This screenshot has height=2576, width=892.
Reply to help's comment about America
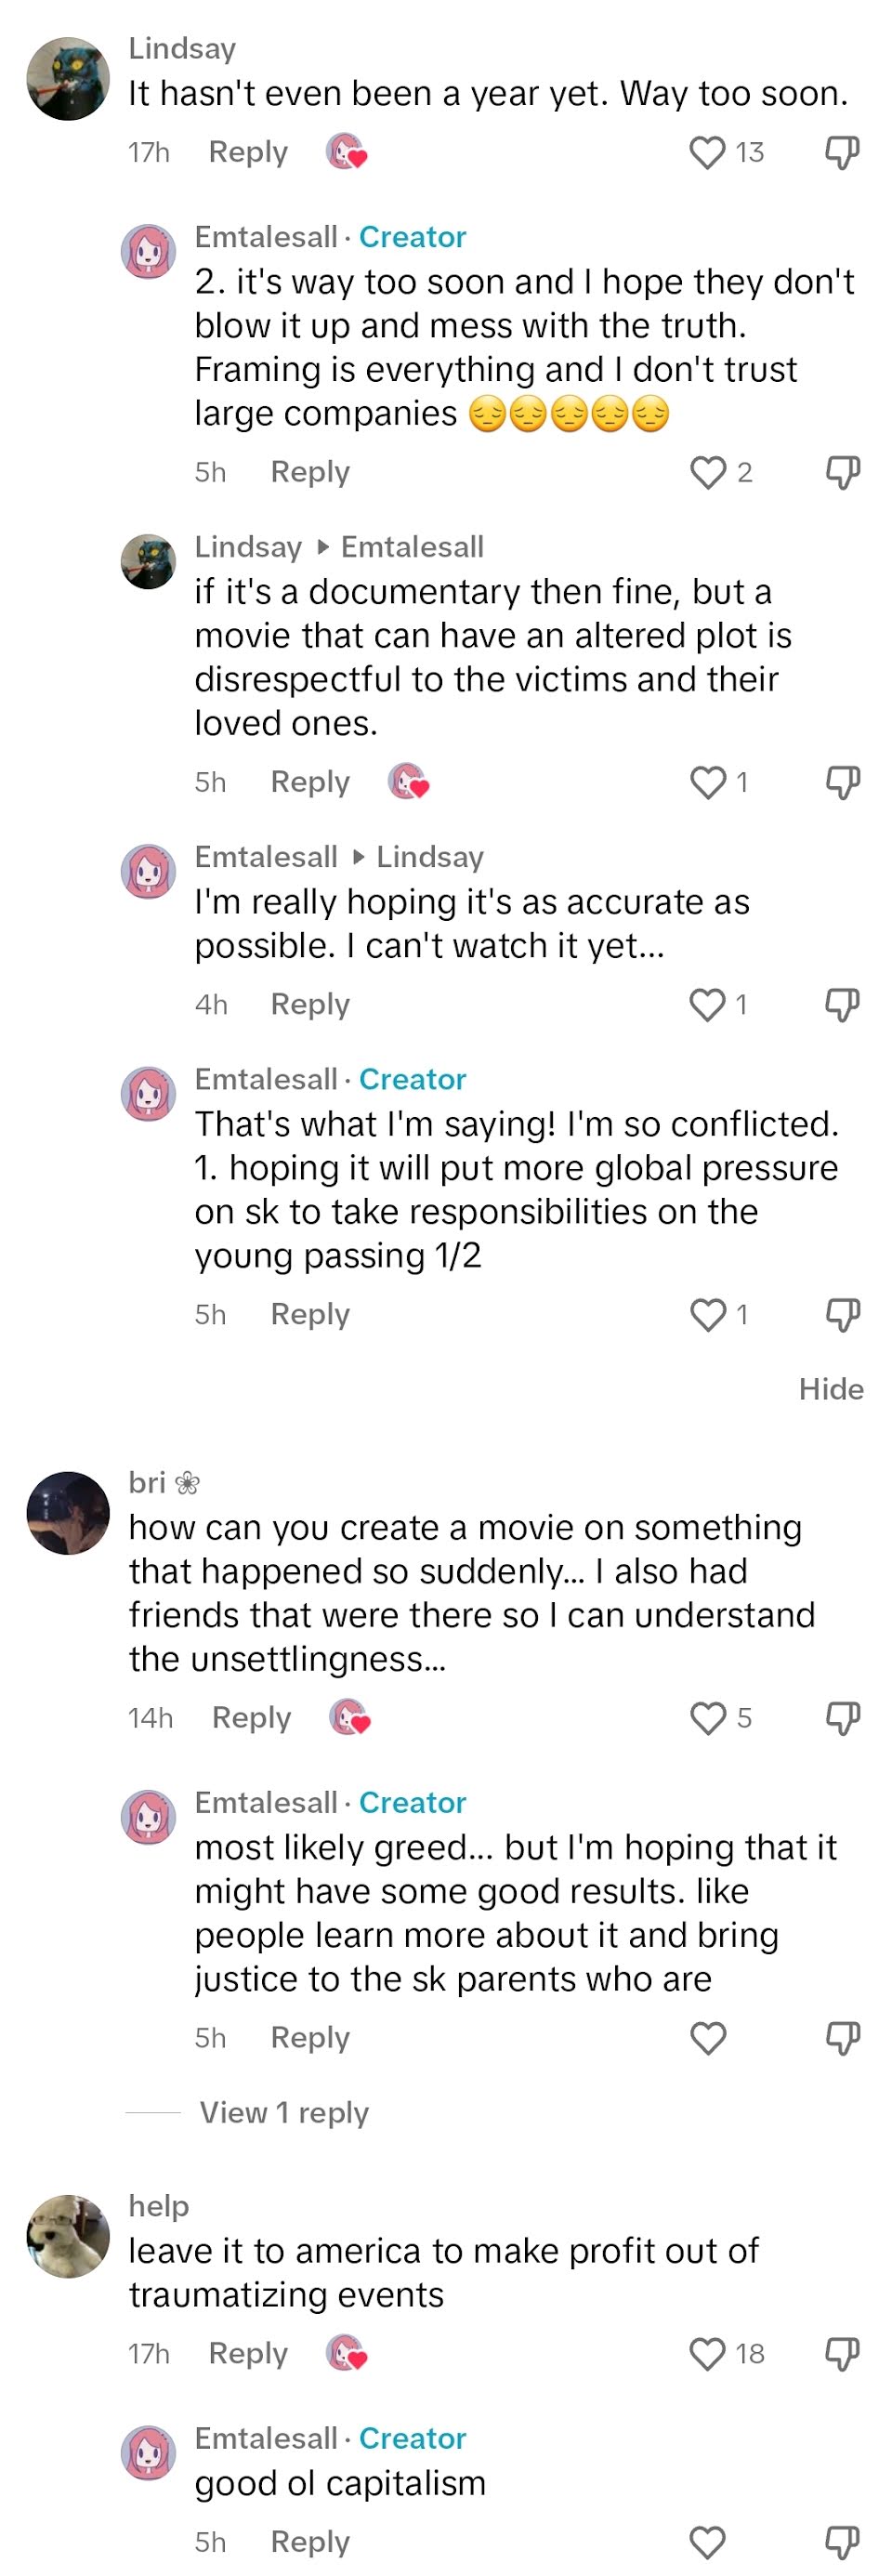click(247, 2353)
